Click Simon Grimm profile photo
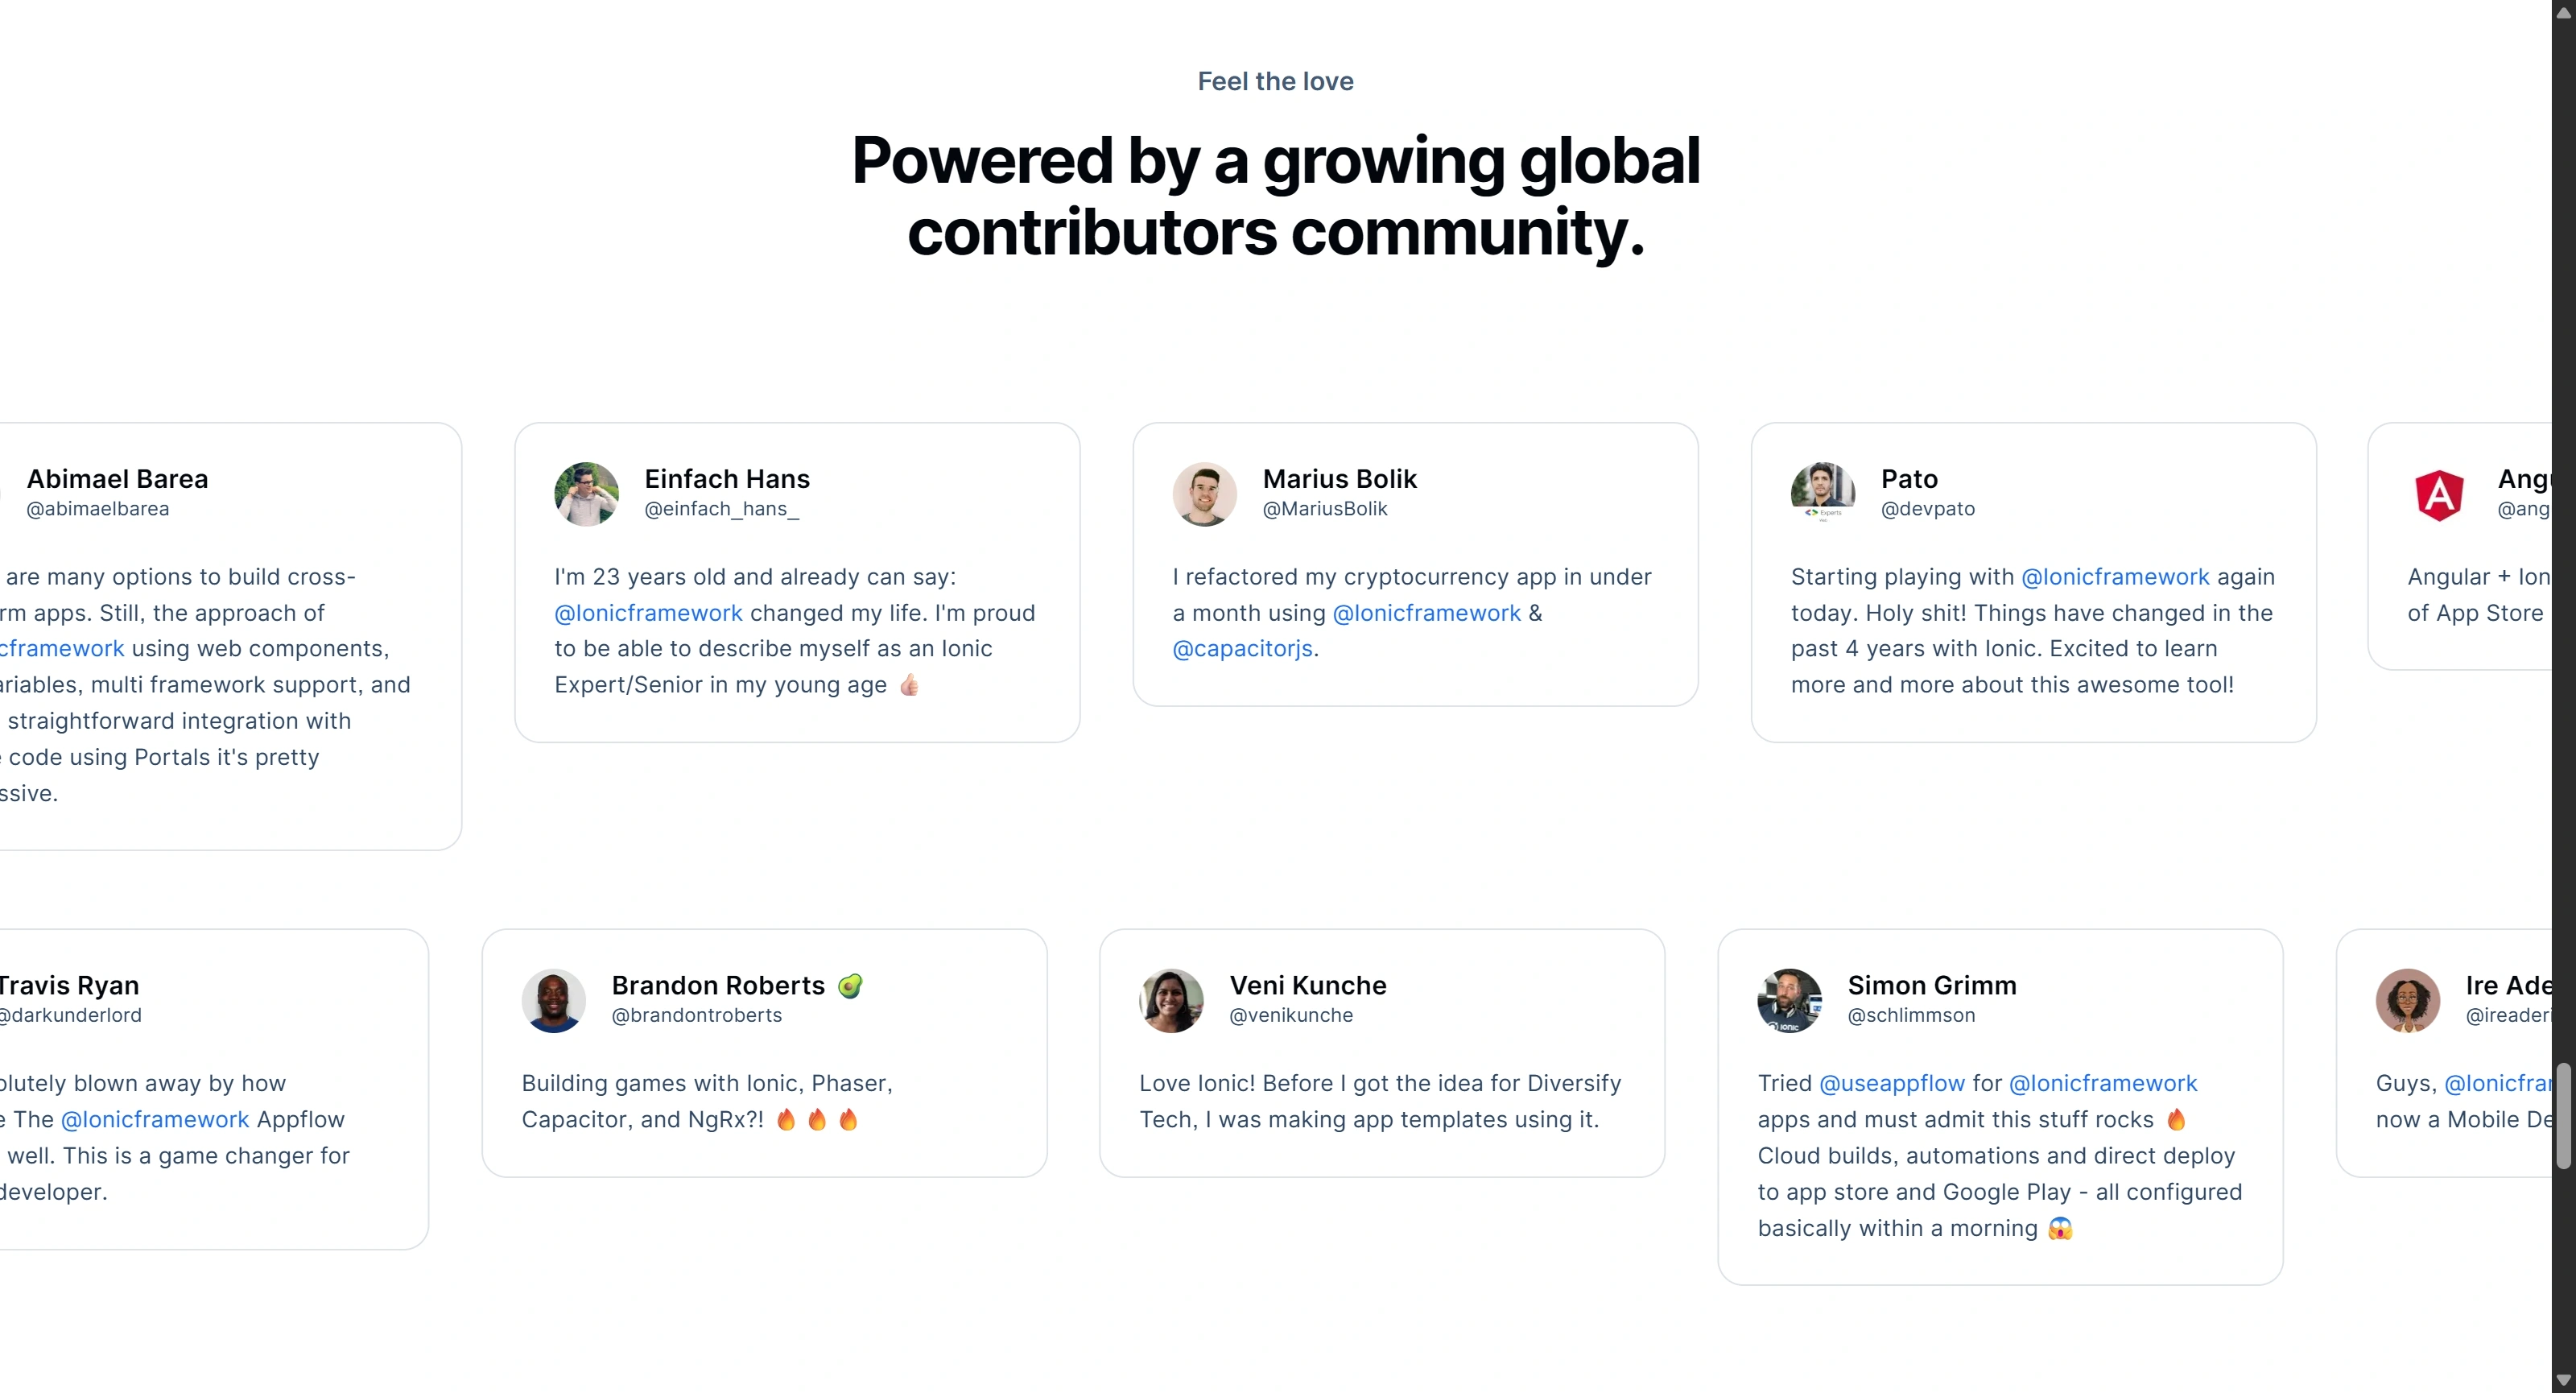 pyautogui.click(x=1789, y=1000)
